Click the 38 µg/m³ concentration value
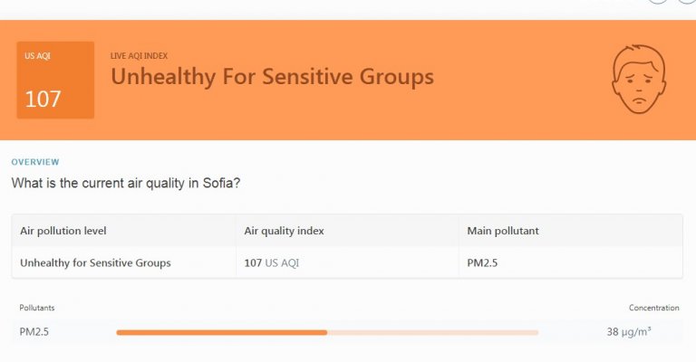The image size is (696, 362). 629,332
